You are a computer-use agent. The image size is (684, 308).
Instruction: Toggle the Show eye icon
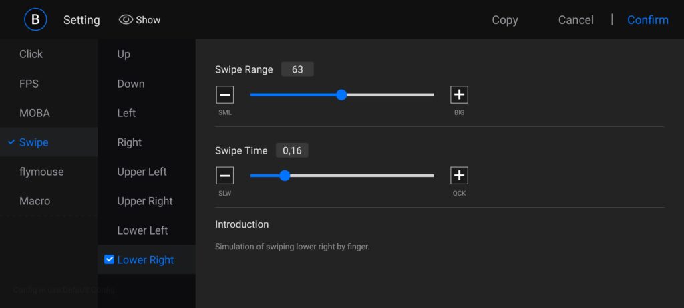tap(126, 20)
